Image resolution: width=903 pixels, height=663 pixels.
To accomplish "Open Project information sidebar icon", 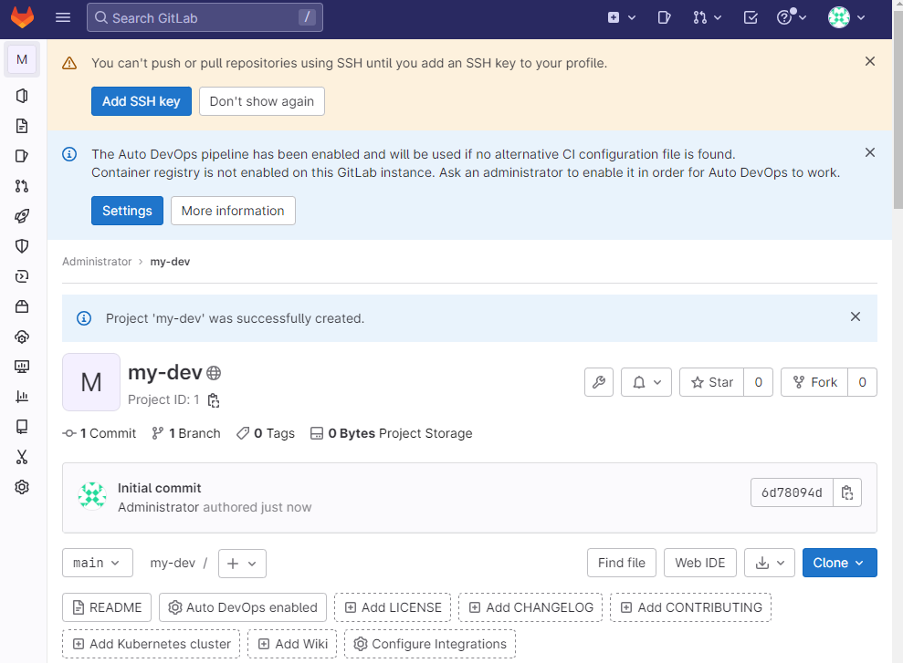I will click(x=22, y=96).
